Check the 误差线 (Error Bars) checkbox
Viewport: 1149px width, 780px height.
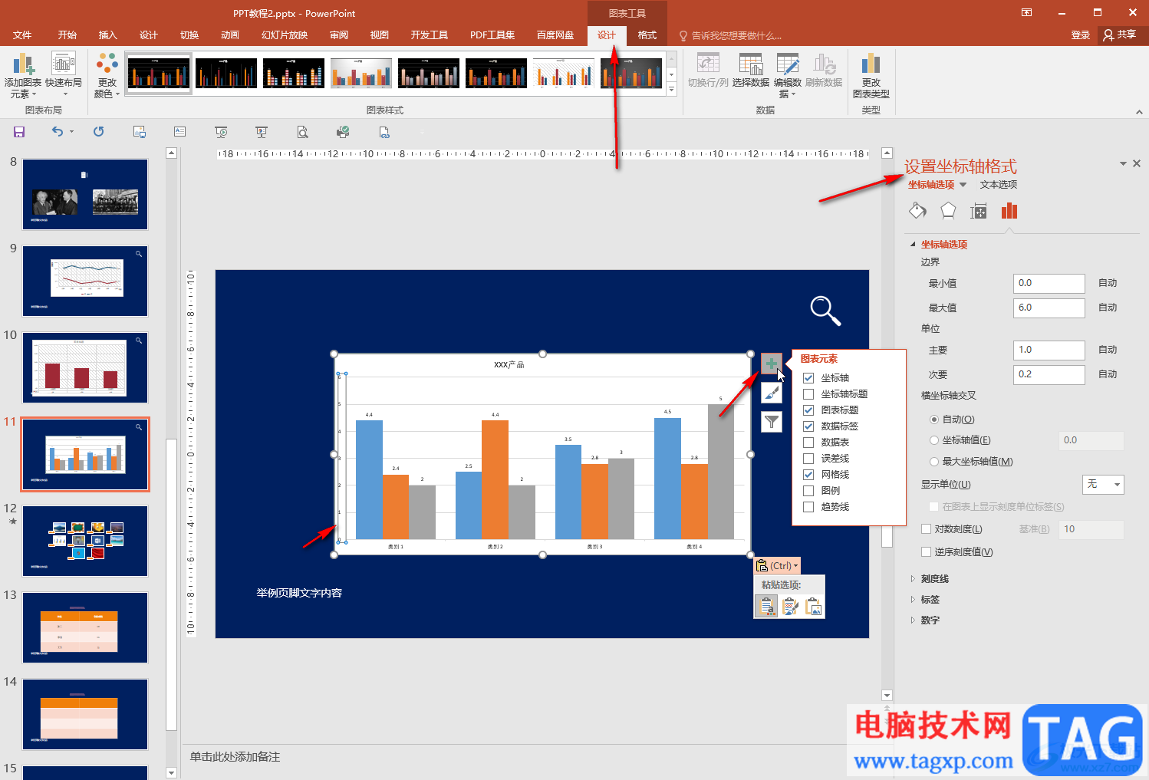[808, 459]
